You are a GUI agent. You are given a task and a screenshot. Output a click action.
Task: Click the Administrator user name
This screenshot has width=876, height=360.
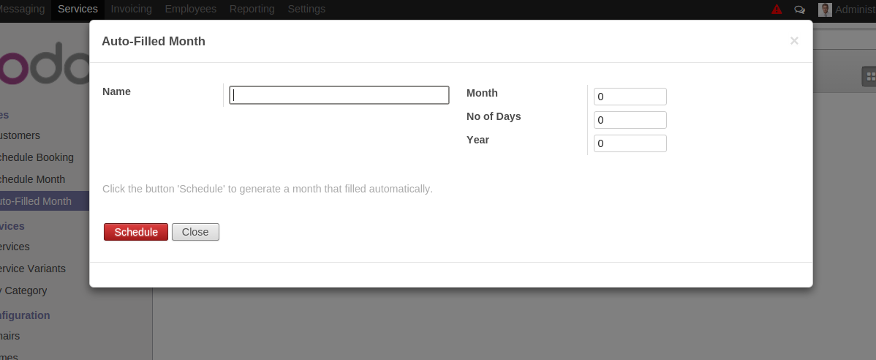(856, 10)
